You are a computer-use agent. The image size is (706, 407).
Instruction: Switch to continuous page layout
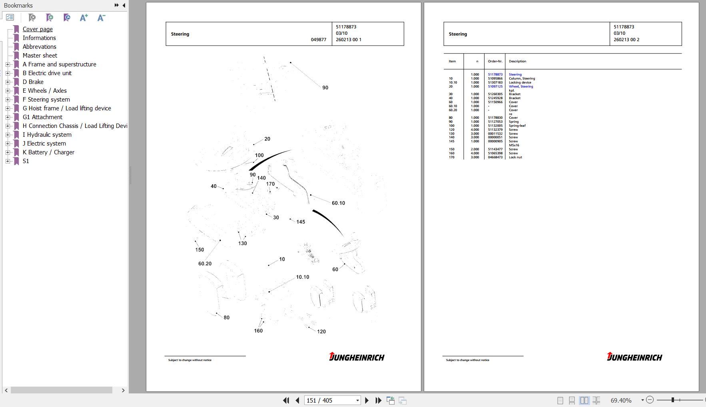pyautogui.click(x=572, y=400)
